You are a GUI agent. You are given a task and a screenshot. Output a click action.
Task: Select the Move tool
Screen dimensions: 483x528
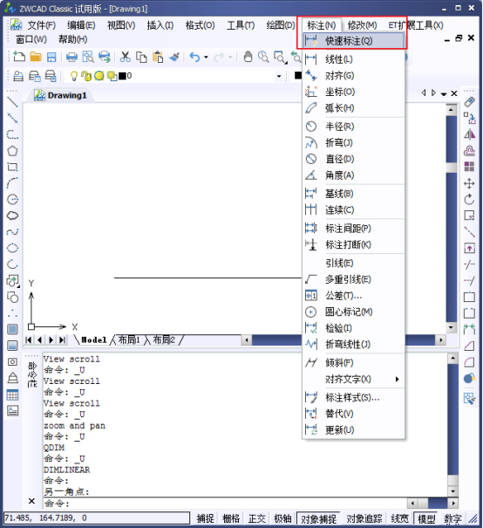click(x=469, y=183)
